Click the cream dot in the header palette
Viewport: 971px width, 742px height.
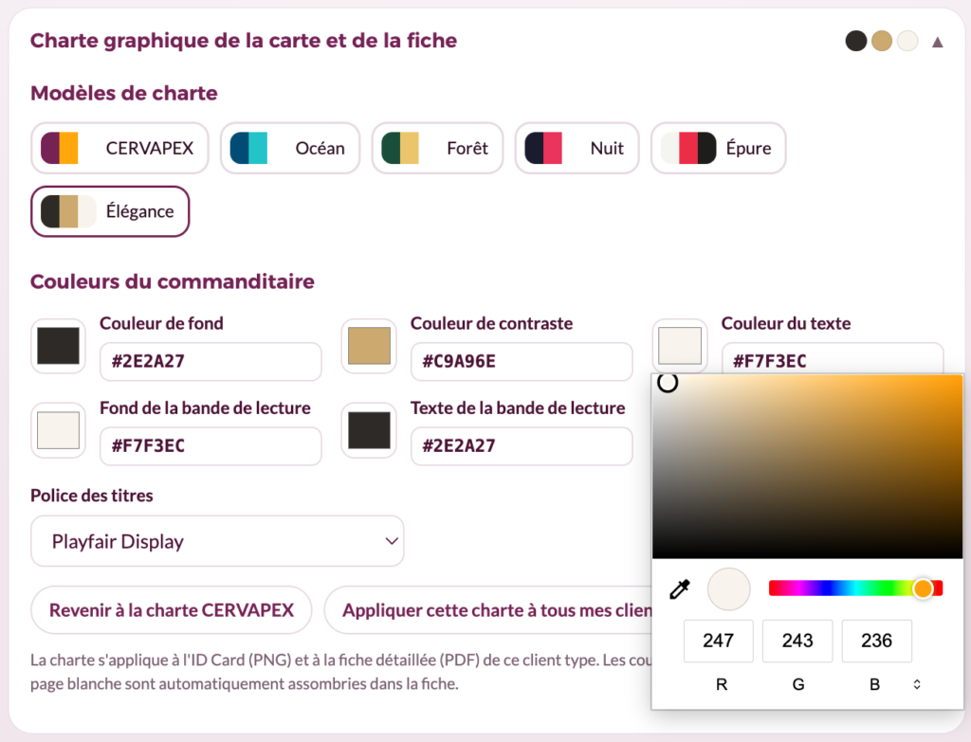point(907,42)
